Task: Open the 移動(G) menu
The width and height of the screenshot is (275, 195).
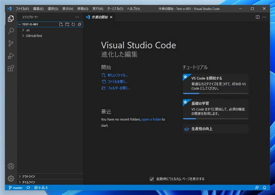Action: pos(82,8)
